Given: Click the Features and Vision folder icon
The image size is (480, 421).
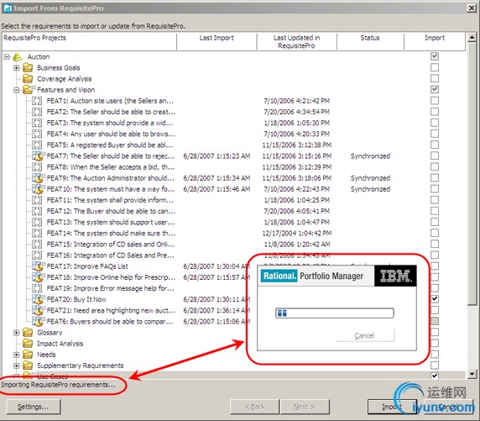Looking at the screenshot, I should pos(29,90).
